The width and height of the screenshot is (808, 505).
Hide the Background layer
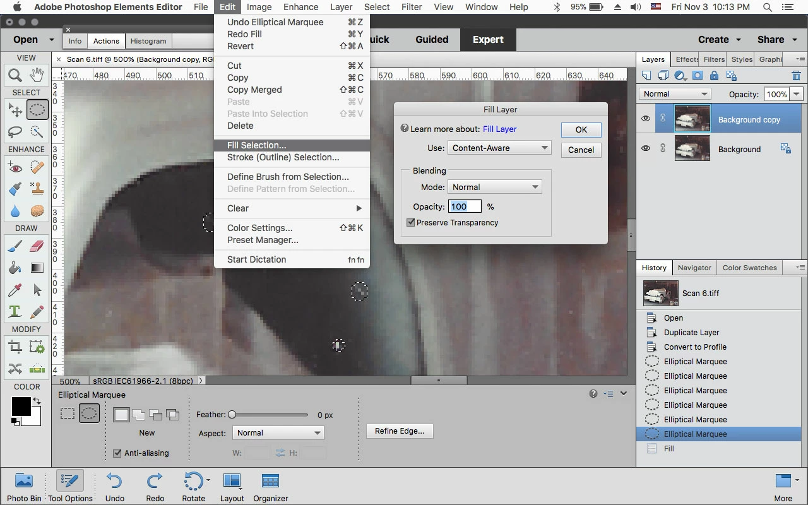[646, 148]
